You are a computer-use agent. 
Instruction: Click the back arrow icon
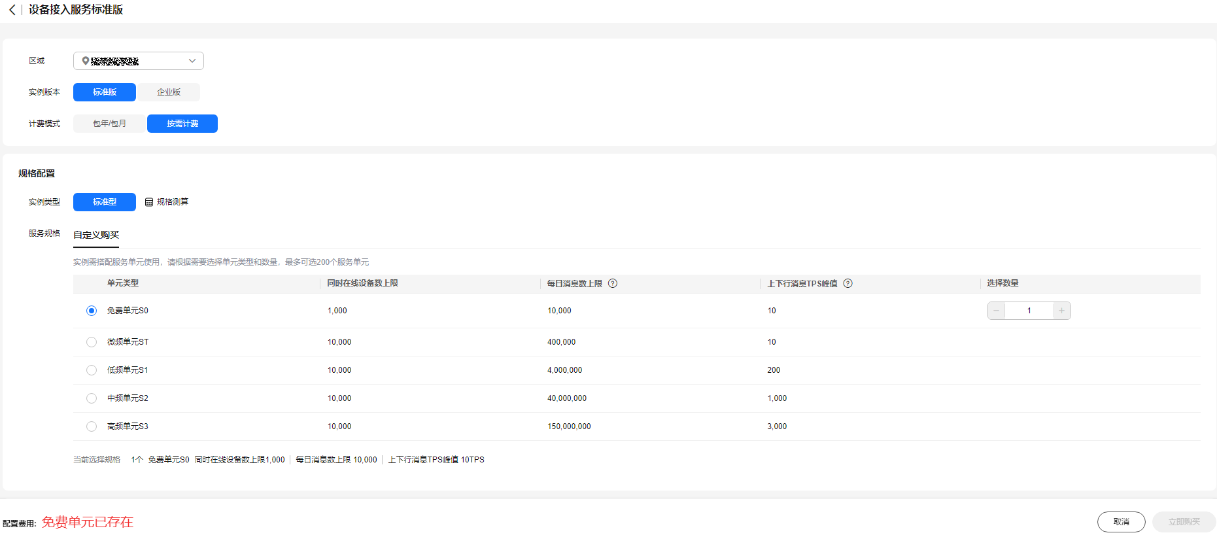pos(12,10)
